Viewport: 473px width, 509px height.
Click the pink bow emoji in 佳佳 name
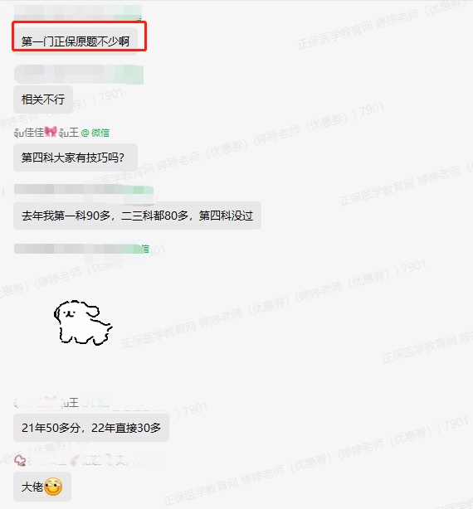click(x=51, y=132)
